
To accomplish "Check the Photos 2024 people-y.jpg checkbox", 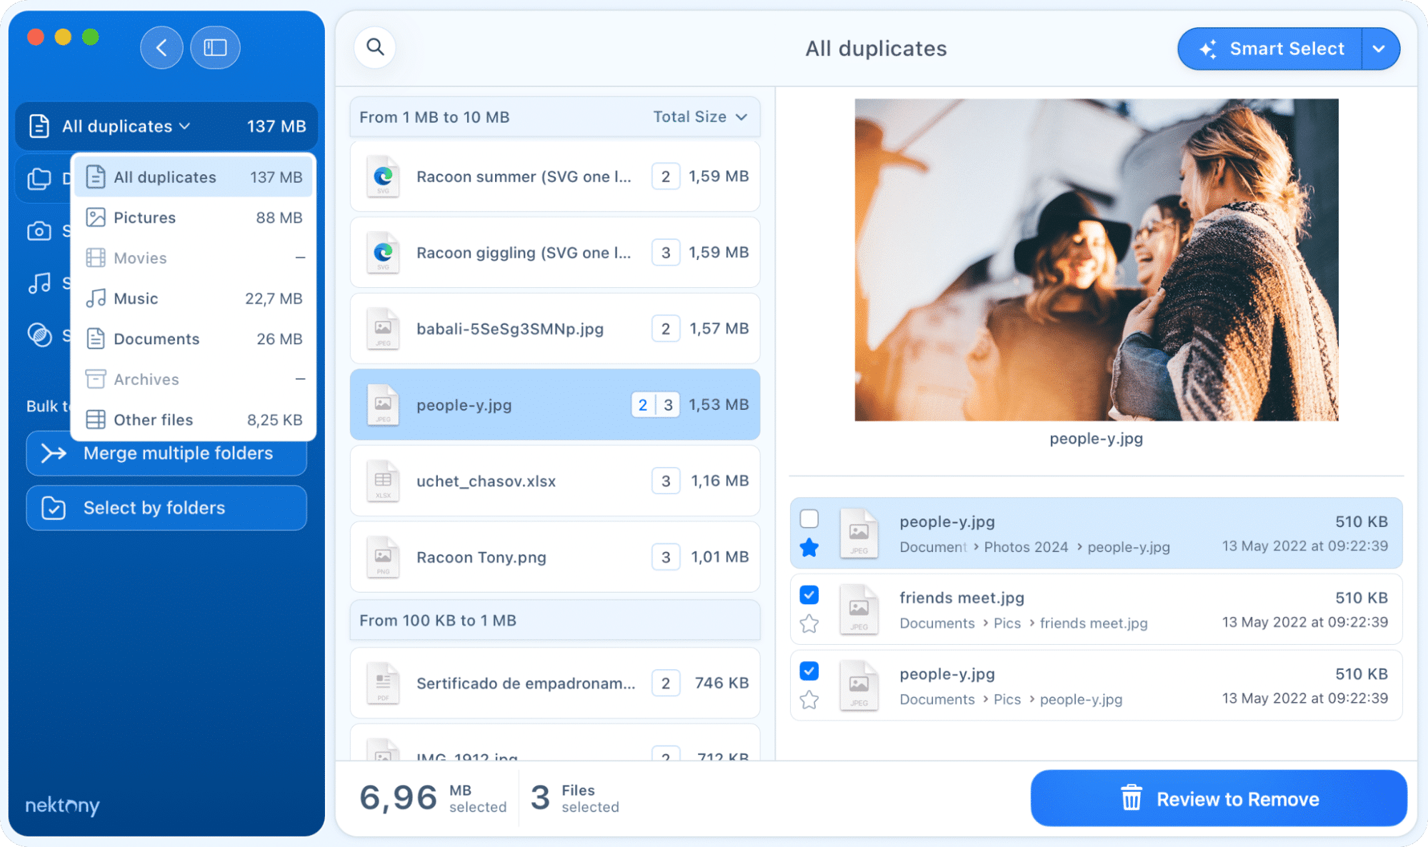I will coord(809,518).
